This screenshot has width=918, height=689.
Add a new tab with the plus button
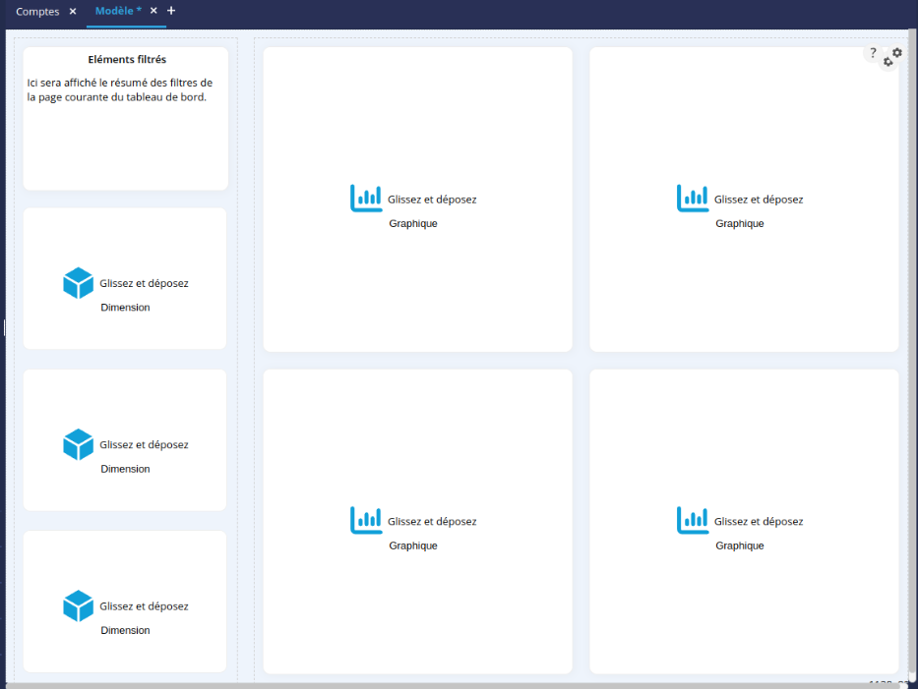(171, 11)
